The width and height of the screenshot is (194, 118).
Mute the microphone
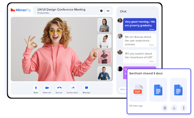(36, 88)
